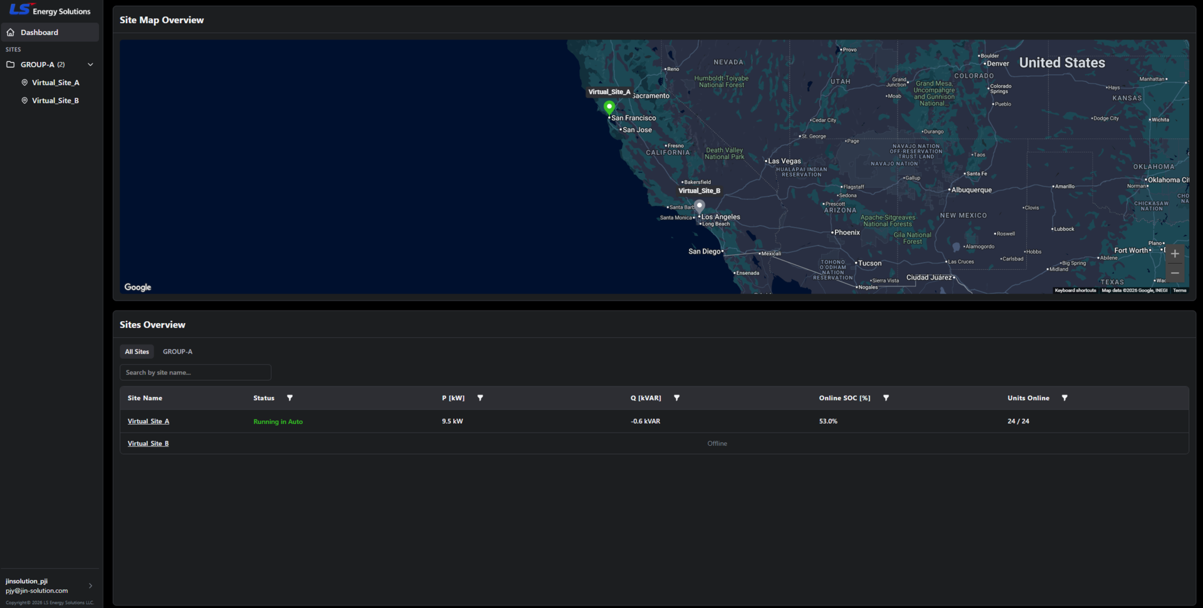Click the 53.0% SOC value
The height and width of the screenshot is (608, 1203).
coord(828,421)
